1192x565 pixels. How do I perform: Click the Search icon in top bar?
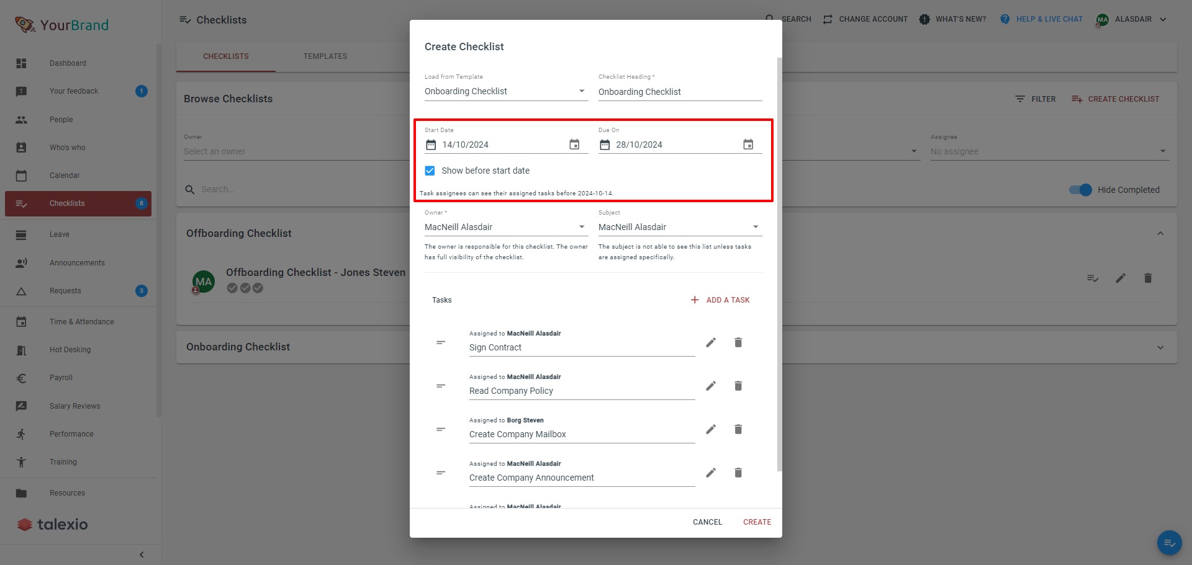769,19
